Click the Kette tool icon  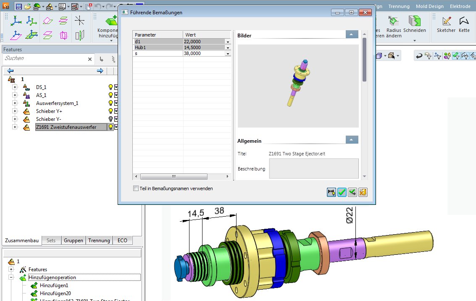click(464, 21)
